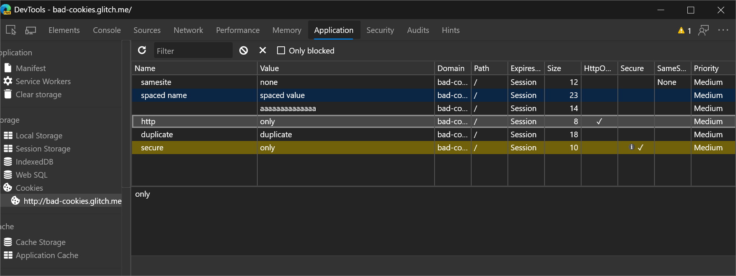The height and width of the screenshot is (276, 736).
Task: Sort by the Size column header
Action: pos(562,68)
